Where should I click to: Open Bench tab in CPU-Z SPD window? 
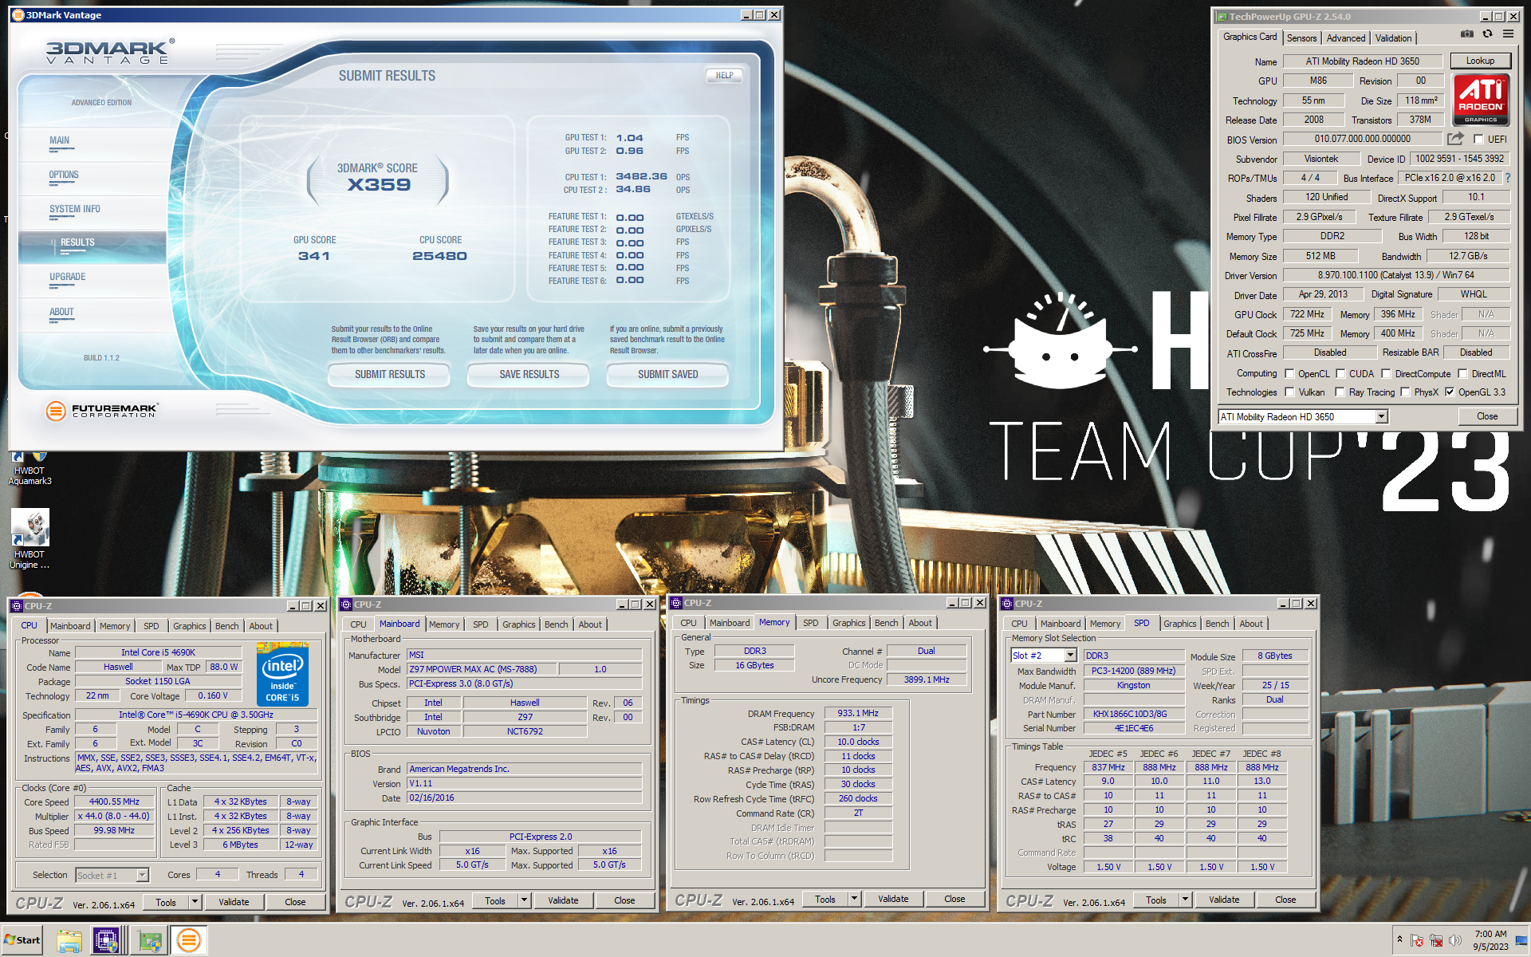tap(1217, 624)
